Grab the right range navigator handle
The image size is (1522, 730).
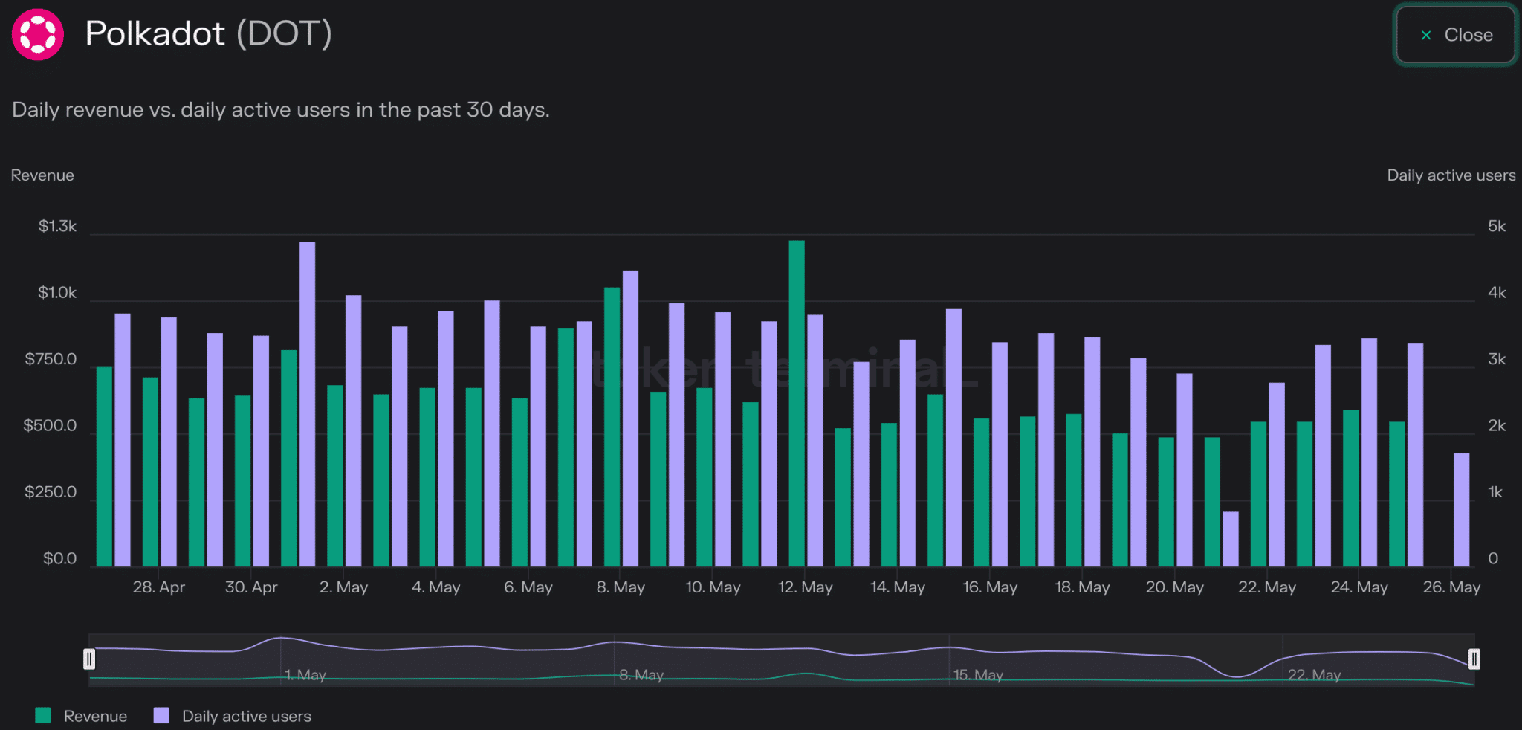tap(1474, 659)
